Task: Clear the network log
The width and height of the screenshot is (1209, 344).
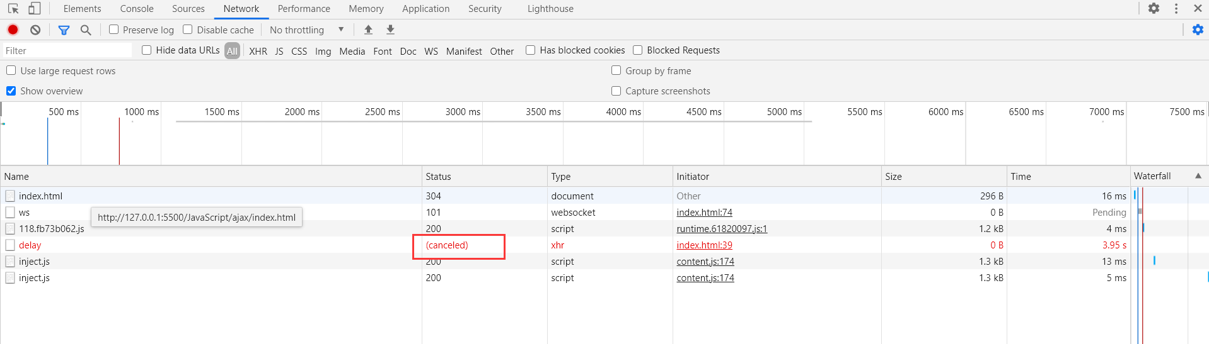Action: click(35, 30)
